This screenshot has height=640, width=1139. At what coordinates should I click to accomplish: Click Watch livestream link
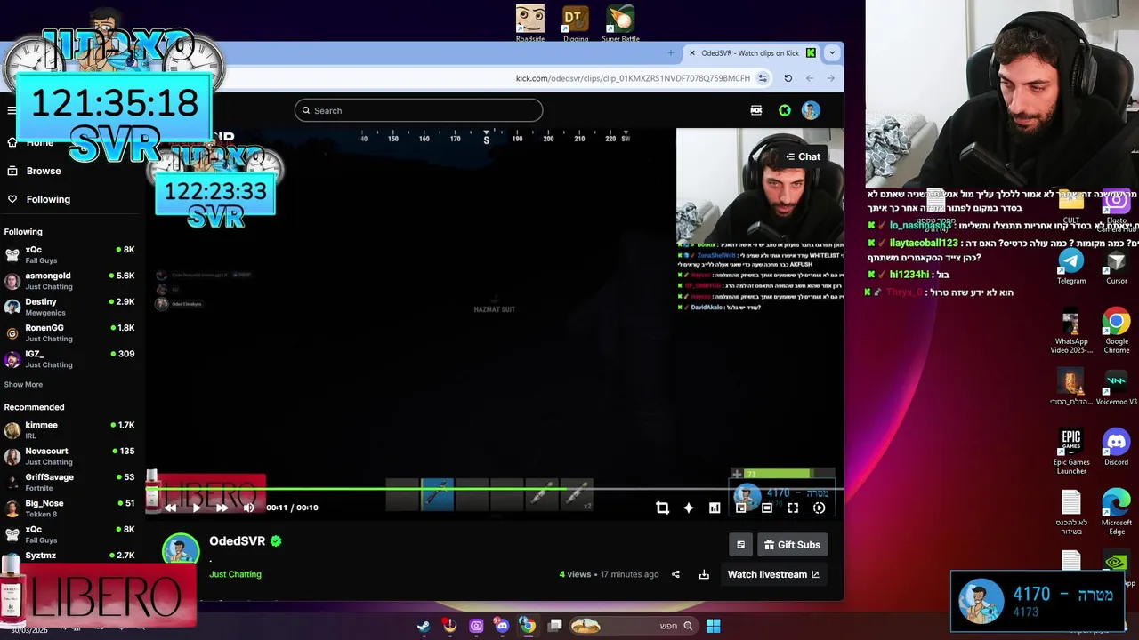click(773, 574)
